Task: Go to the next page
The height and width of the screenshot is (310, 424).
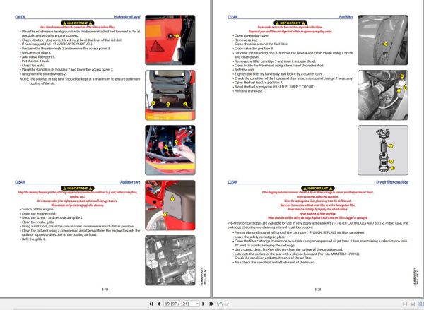Action: pos(204,304)
